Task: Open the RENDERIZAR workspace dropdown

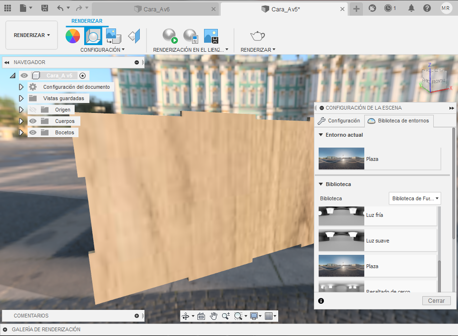Action: click(x=31, y=35)
